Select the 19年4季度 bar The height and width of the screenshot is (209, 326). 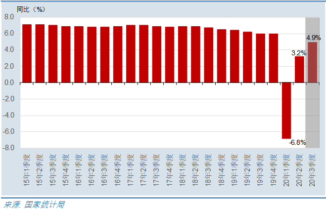coord(274,58)
